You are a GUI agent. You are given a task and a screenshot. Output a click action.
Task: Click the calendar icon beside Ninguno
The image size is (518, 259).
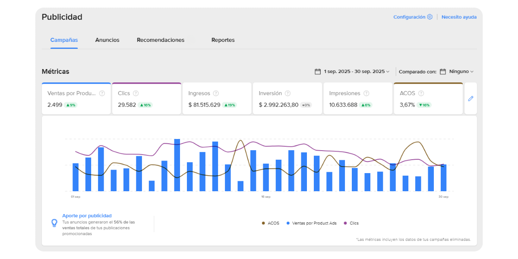443,72
